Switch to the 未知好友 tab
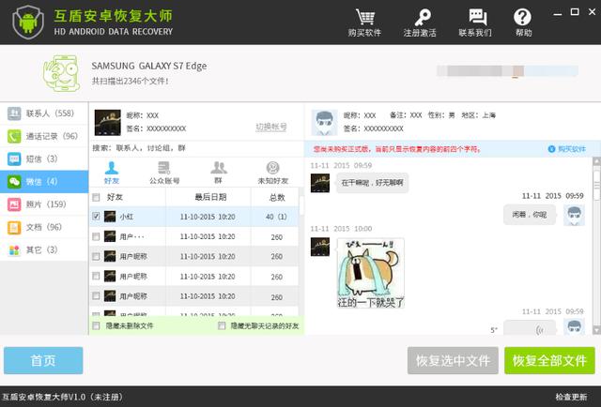Screen dimensions: 601x407 click(x=272, y=173)
